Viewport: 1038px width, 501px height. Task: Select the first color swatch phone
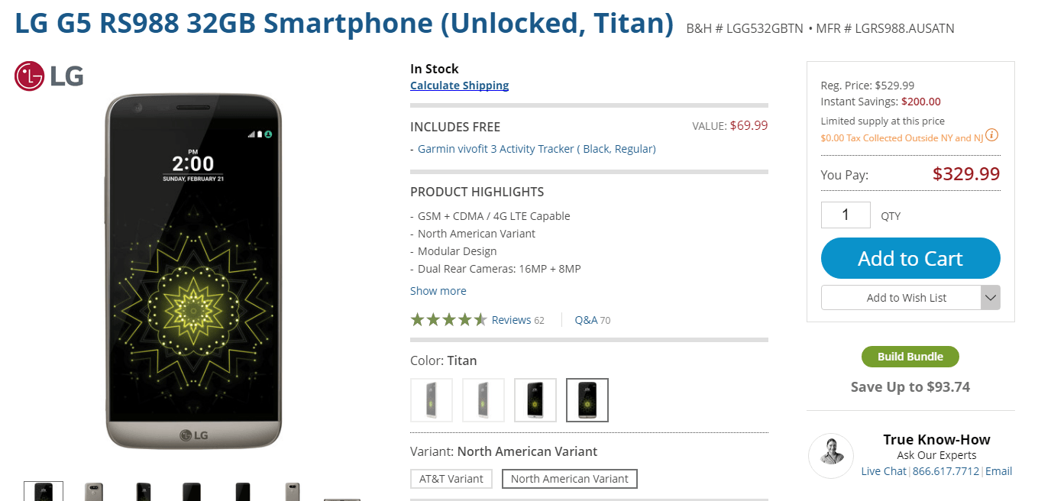(432, 400)
